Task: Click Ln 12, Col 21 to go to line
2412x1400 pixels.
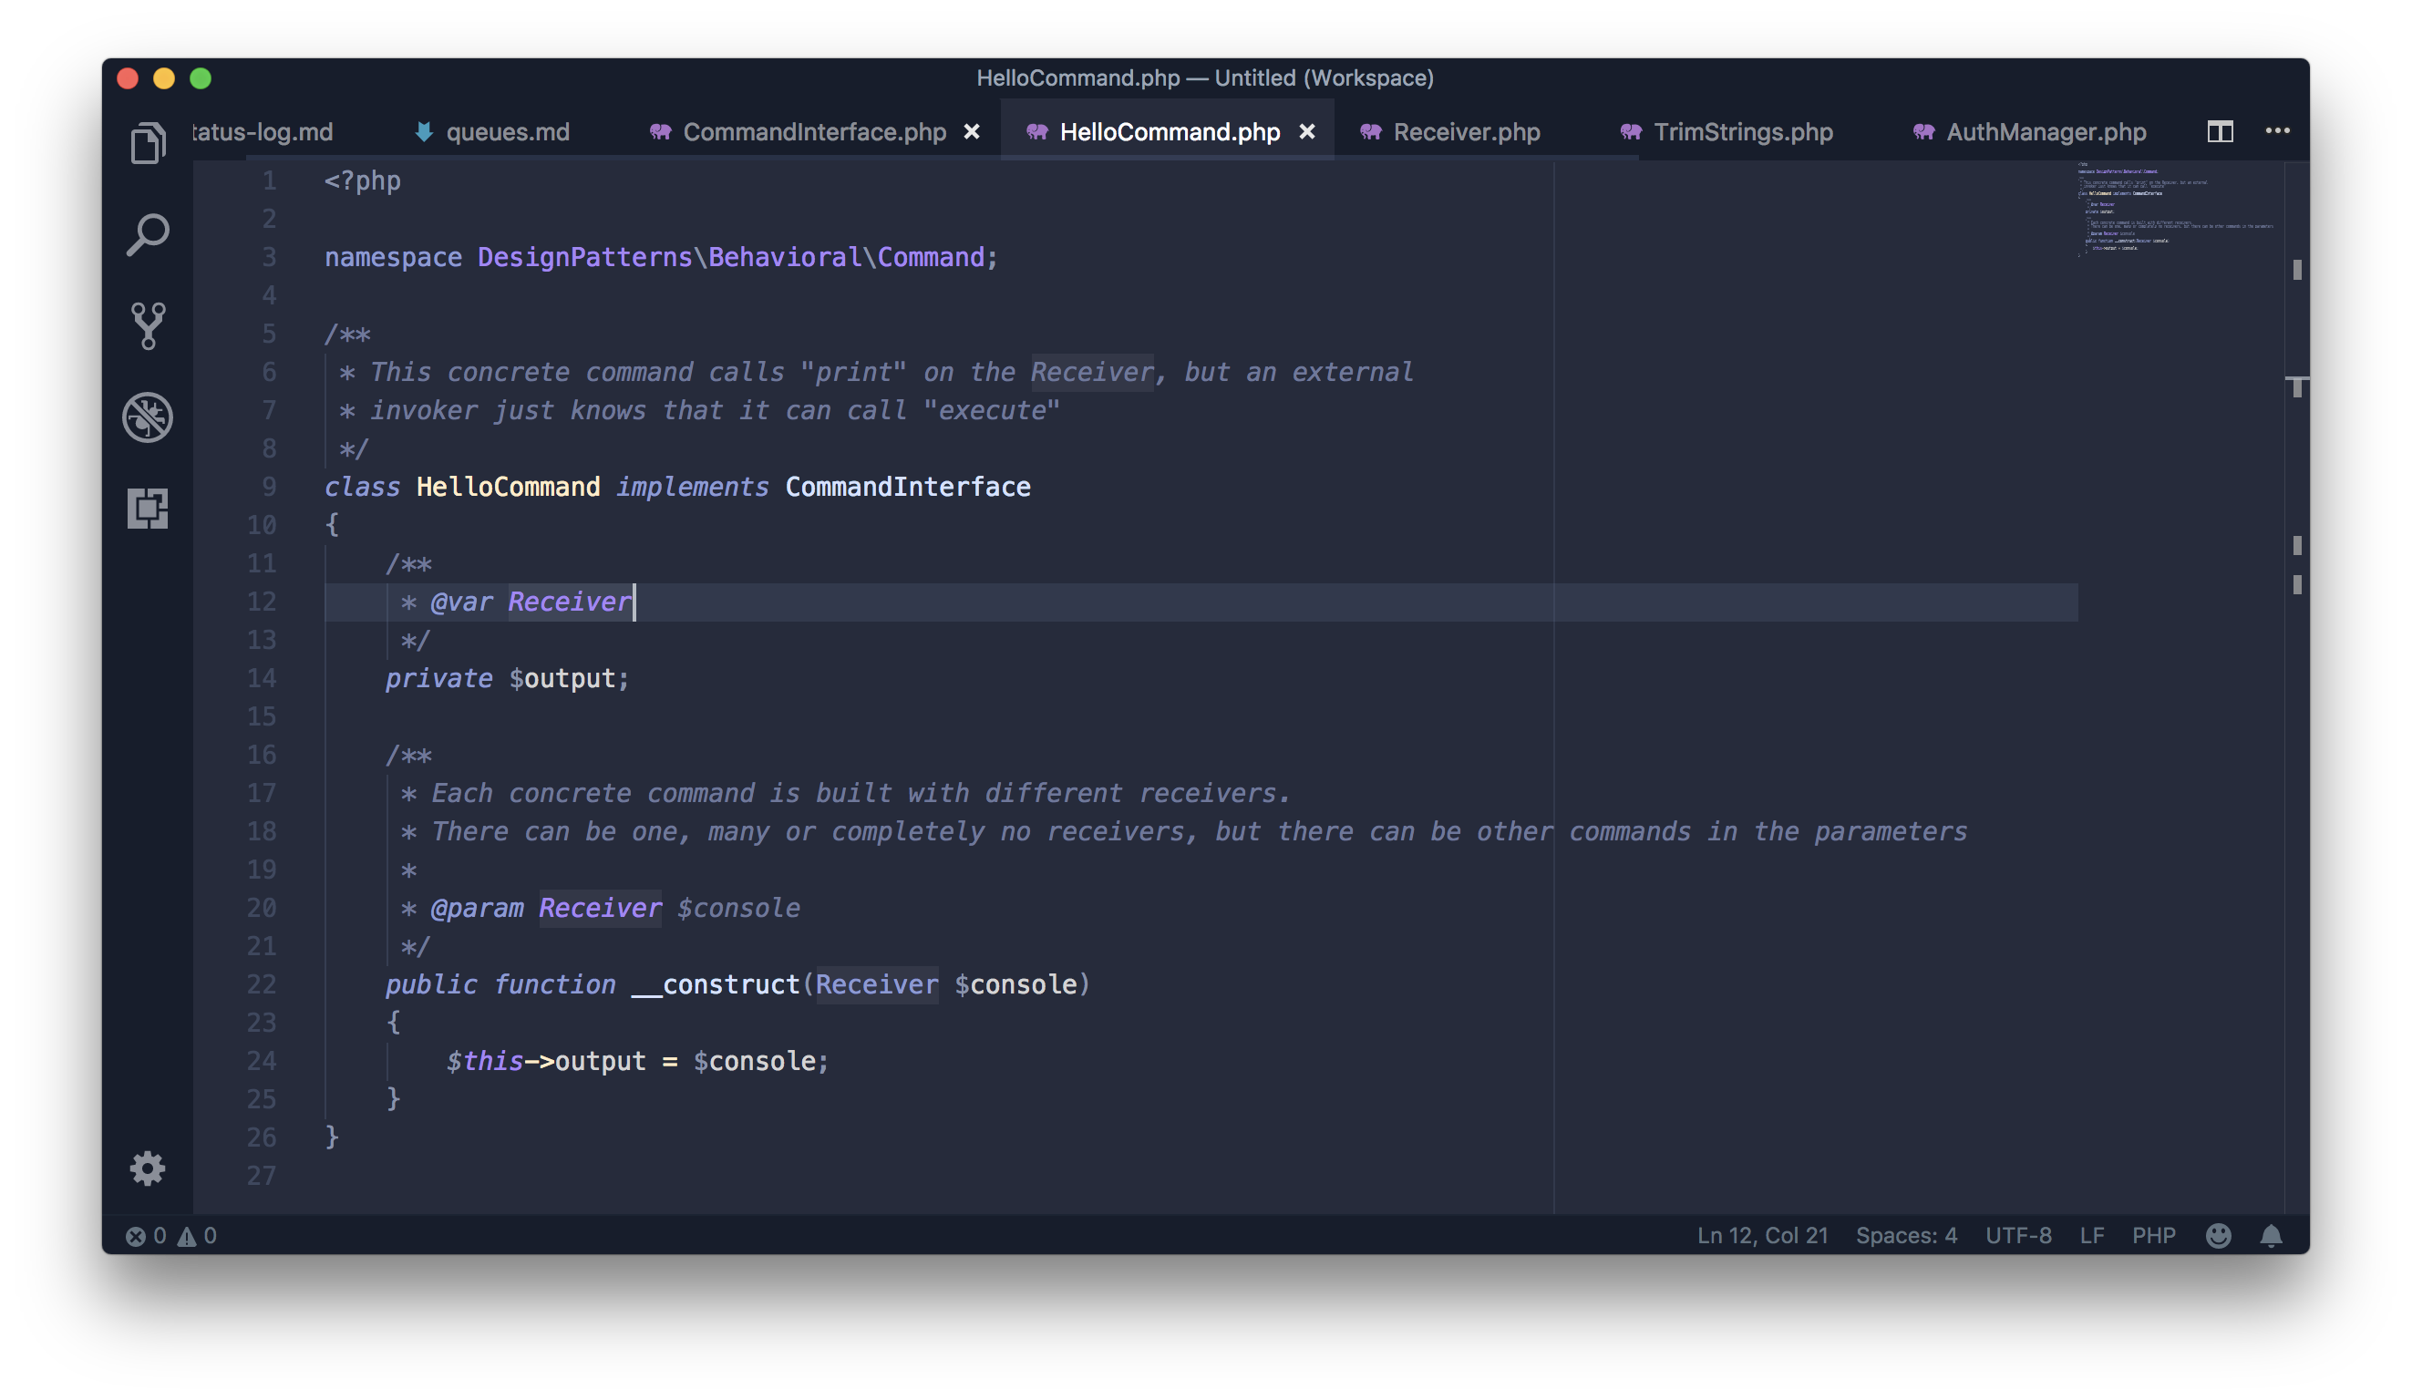Action: 1762,1235
